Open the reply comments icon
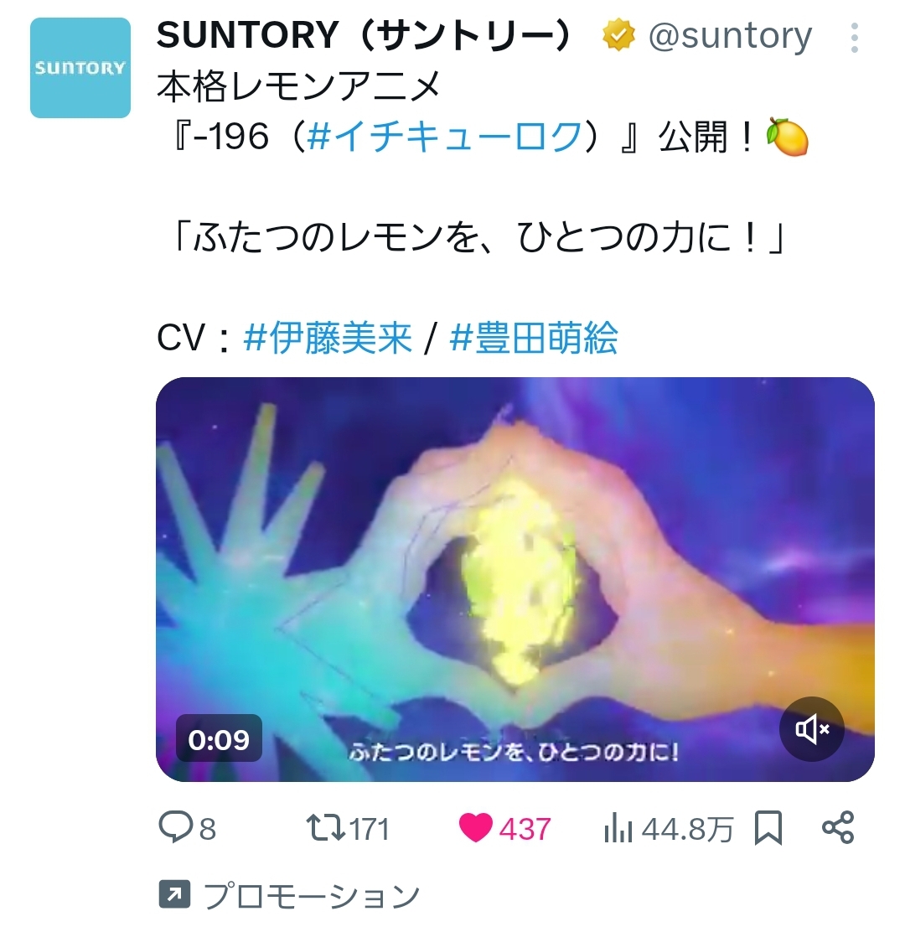 pyautogui.click(x=176, y=826)
